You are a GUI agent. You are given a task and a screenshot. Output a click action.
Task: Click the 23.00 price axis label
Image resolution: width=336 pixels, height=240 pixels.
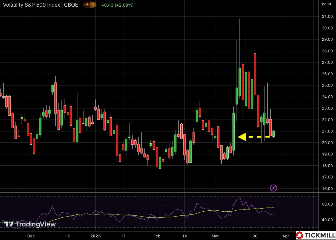pyautogui.click(x=327, y=108)
